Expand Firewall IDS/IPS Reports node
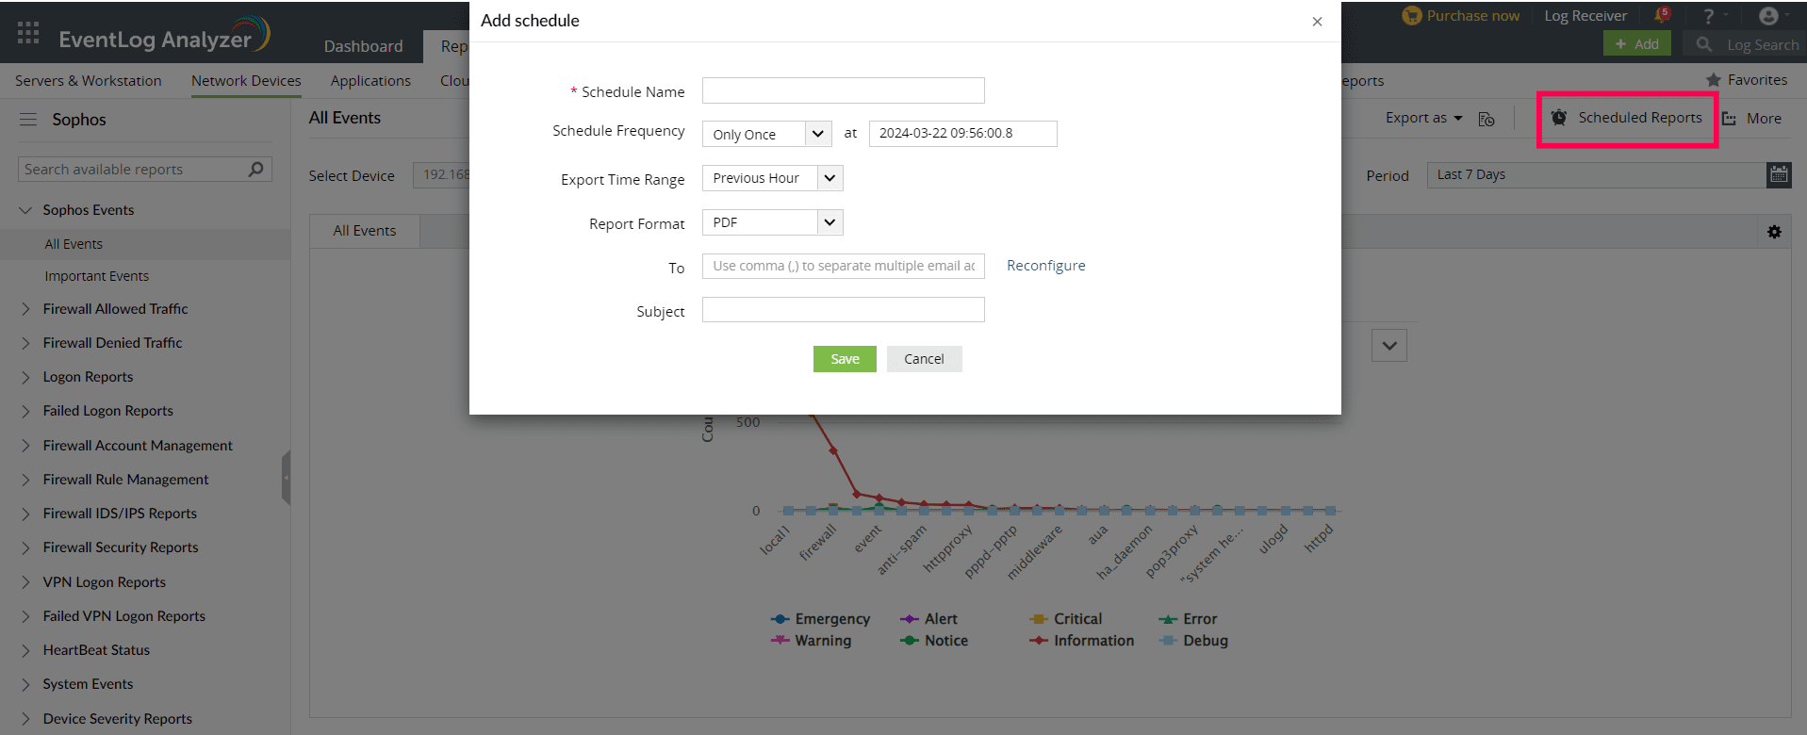 [x=25, y=514]
